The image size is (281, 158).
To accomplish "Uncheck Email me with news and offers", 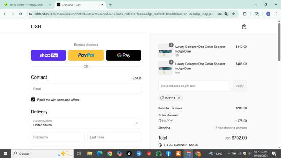I will coord(33,100).
